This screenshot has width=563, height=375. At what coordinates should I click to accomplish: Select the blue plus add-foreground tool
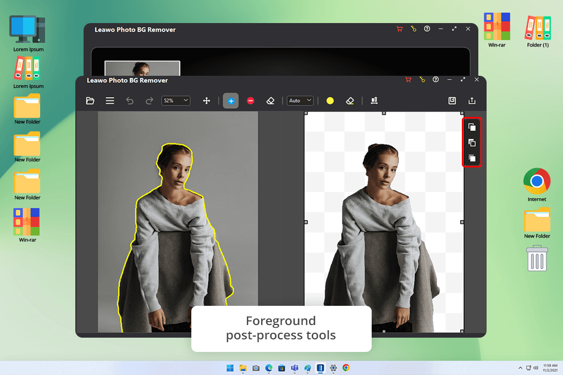click(231, 100)
